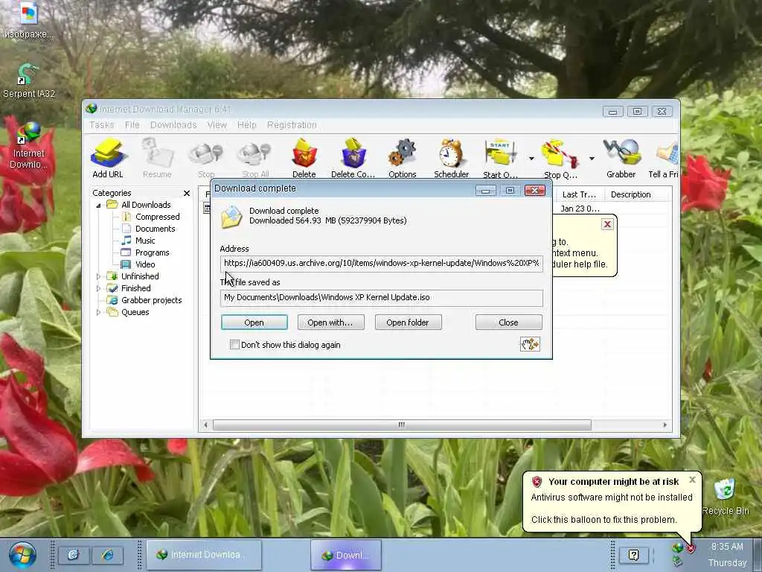Click Close button in download dialog
The width and height of the screenshot is (762, 572).
tap(508, 322)
